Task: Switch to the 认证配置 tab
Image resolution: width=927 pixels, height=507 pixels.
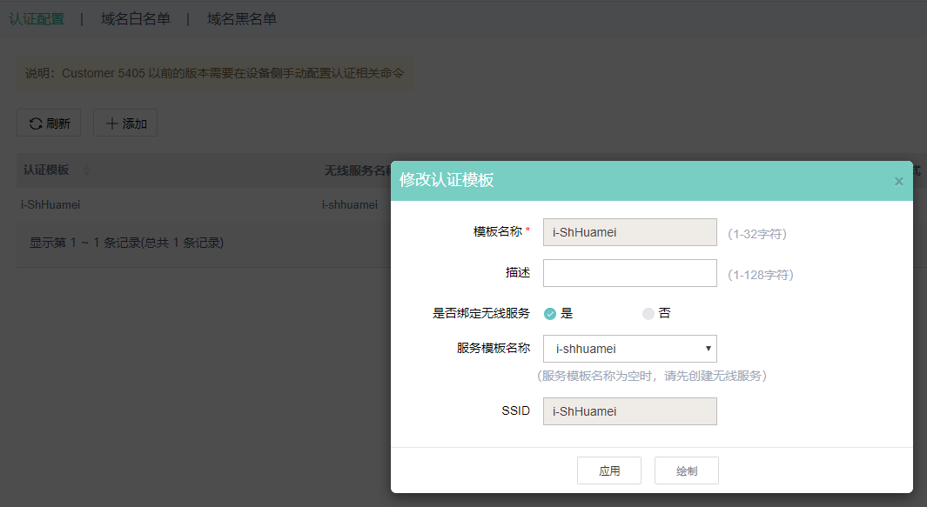Action: [37, 18]
